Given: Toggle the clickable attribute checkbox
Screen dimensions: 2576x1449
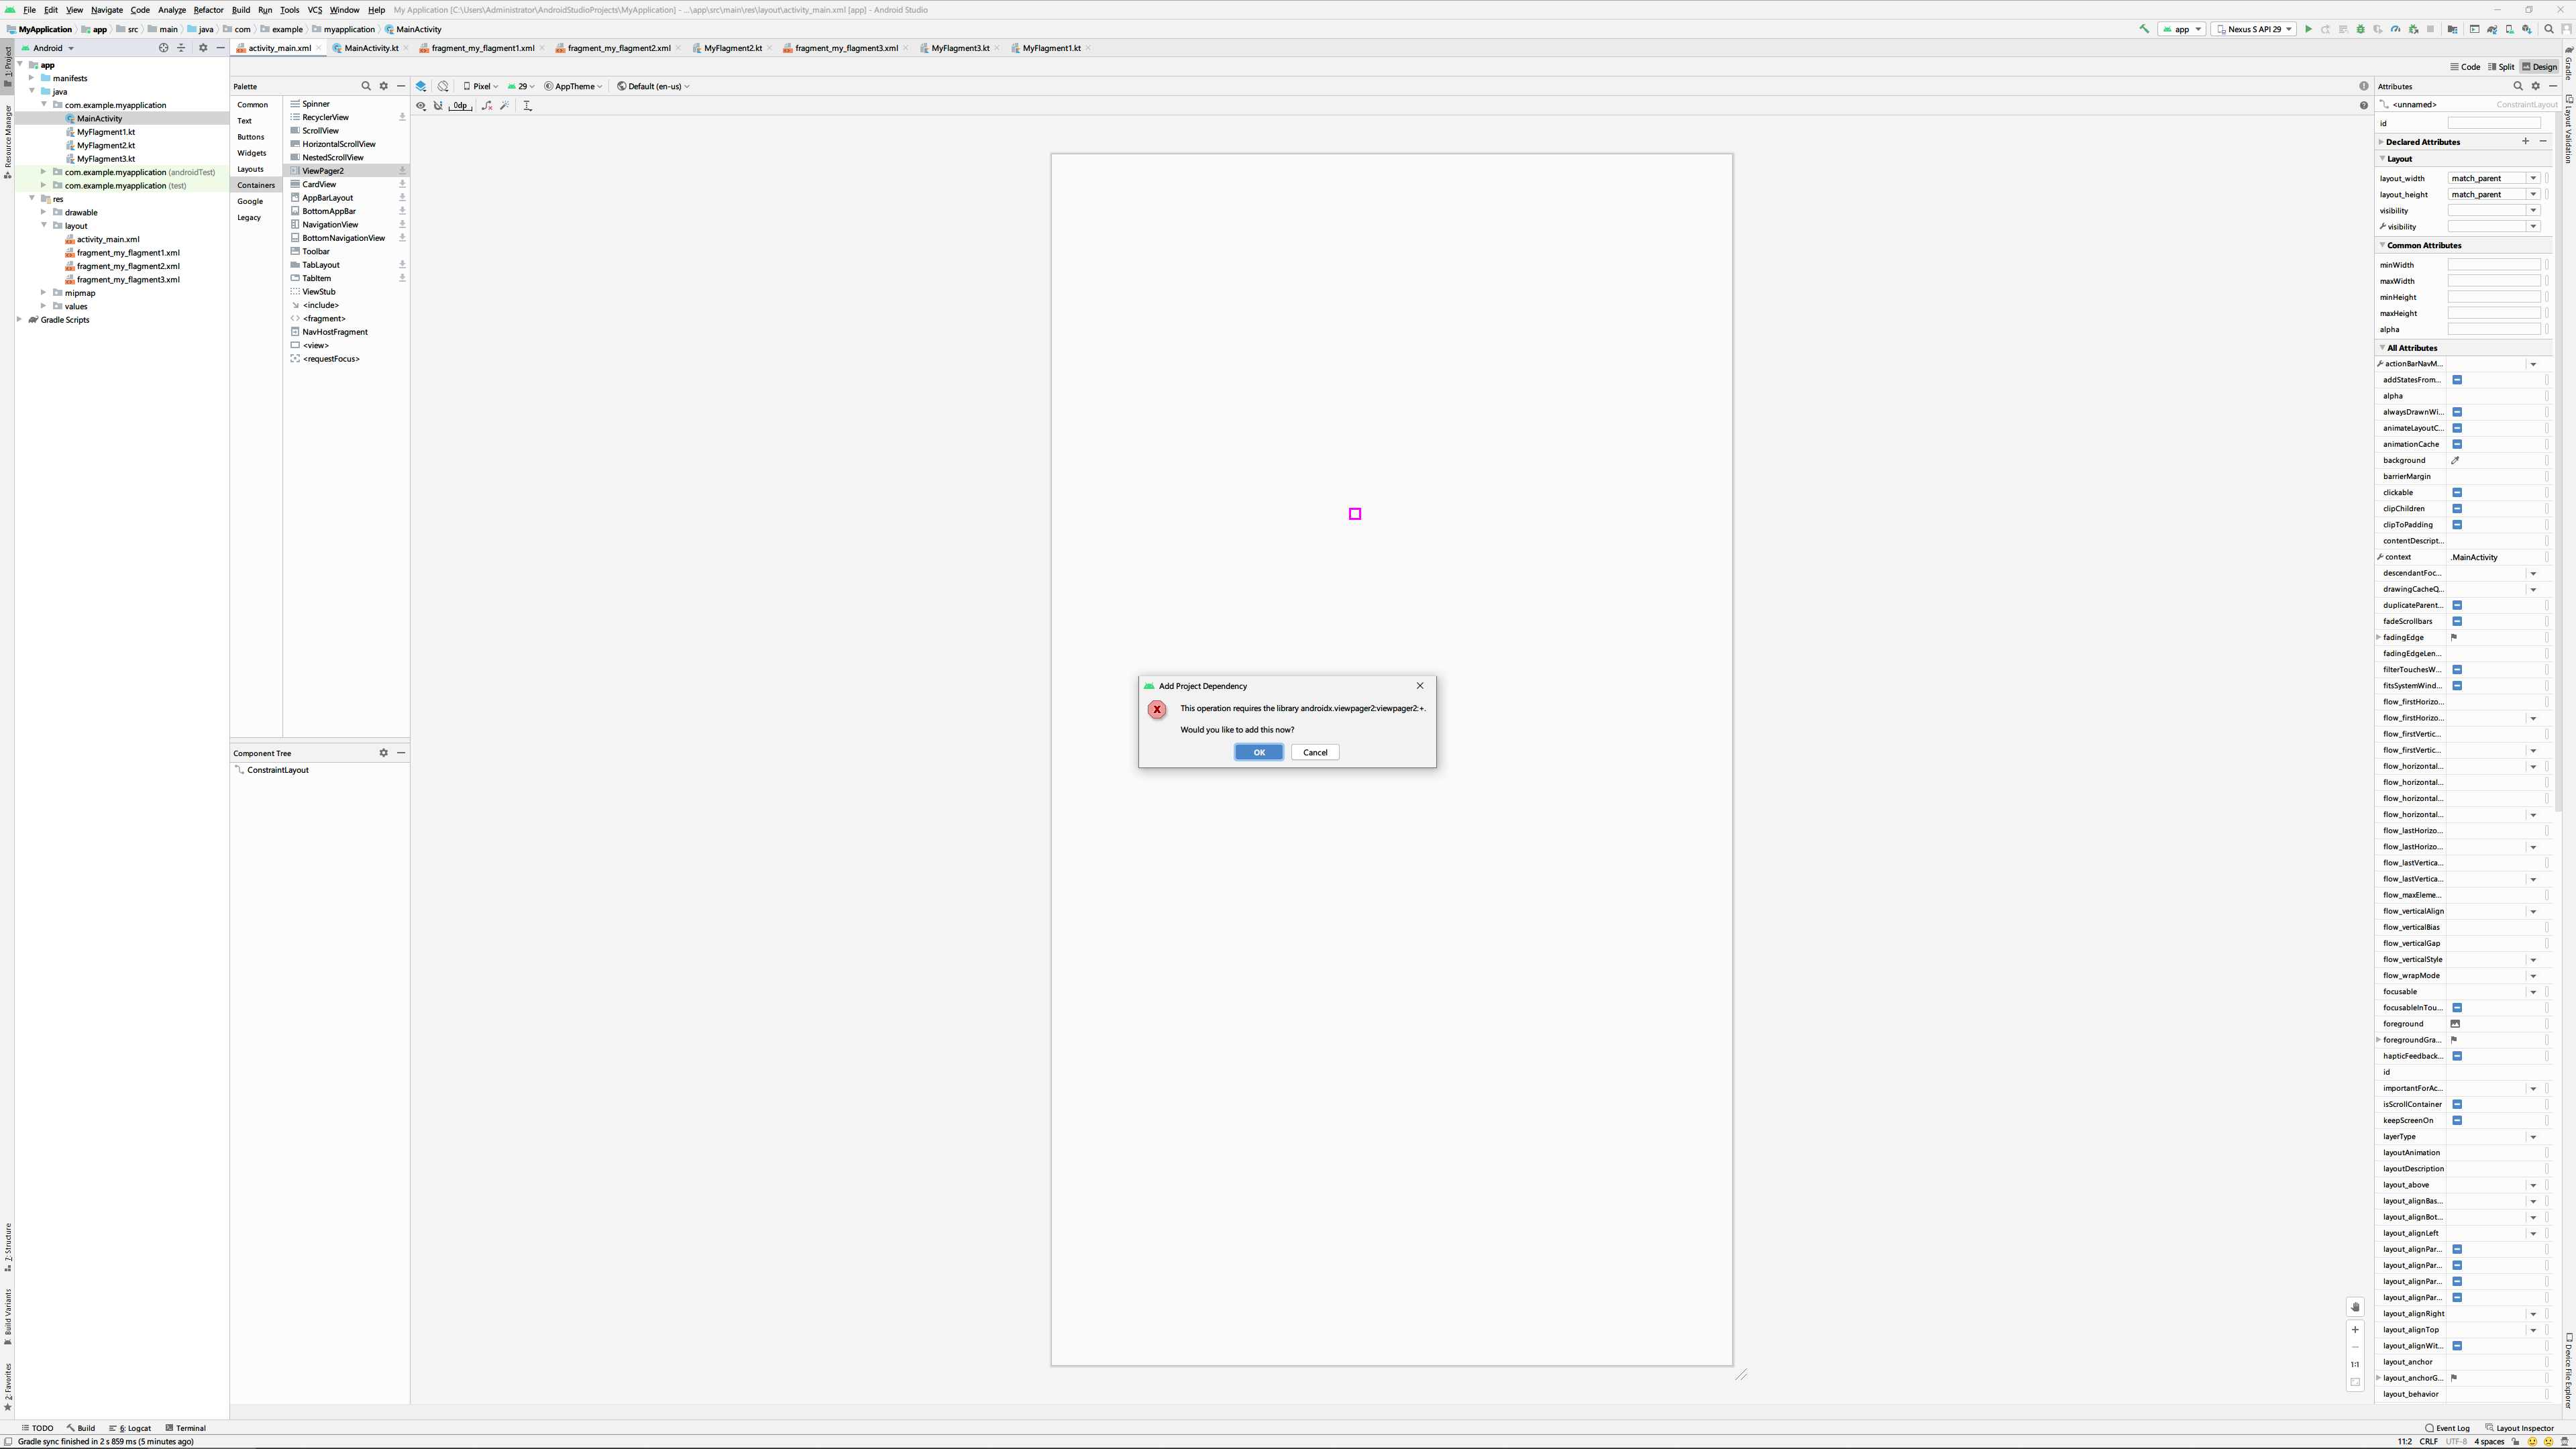Looking at the screenshot, I should [x=2457, y=492].
